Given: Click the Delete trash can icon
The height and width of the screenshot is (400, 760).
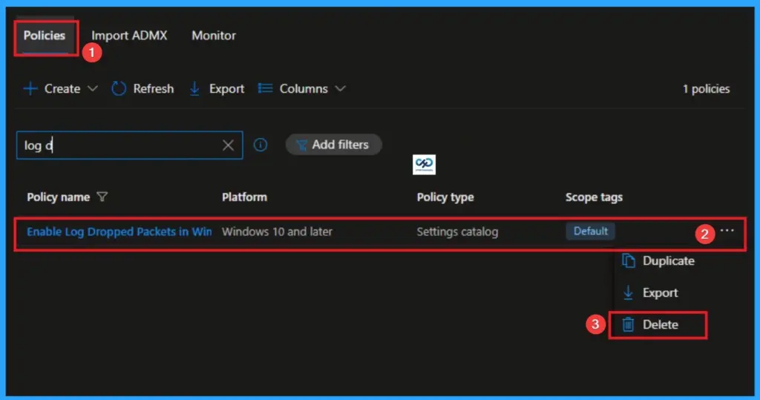Looking at the screenshot, I should tap(628, 324).
